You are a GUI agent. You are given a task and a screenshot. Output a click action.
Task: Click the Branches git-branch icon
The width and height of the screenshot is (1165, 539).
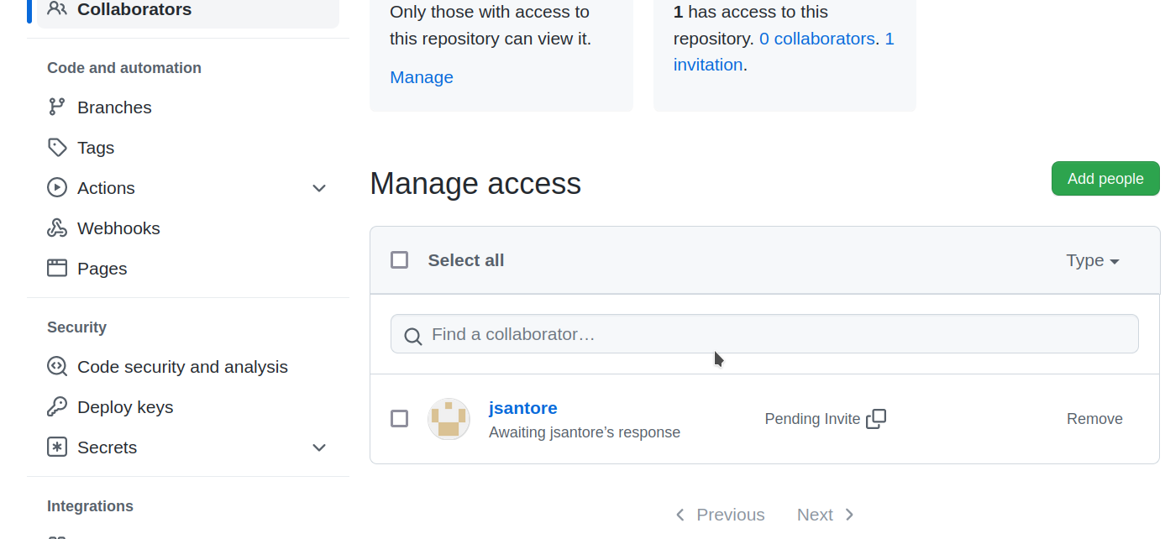(x=57, y=107)
